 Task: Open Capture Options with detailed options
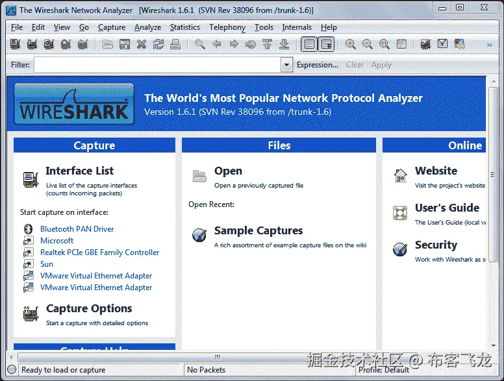pyautogui.click(x=89, y=308)
